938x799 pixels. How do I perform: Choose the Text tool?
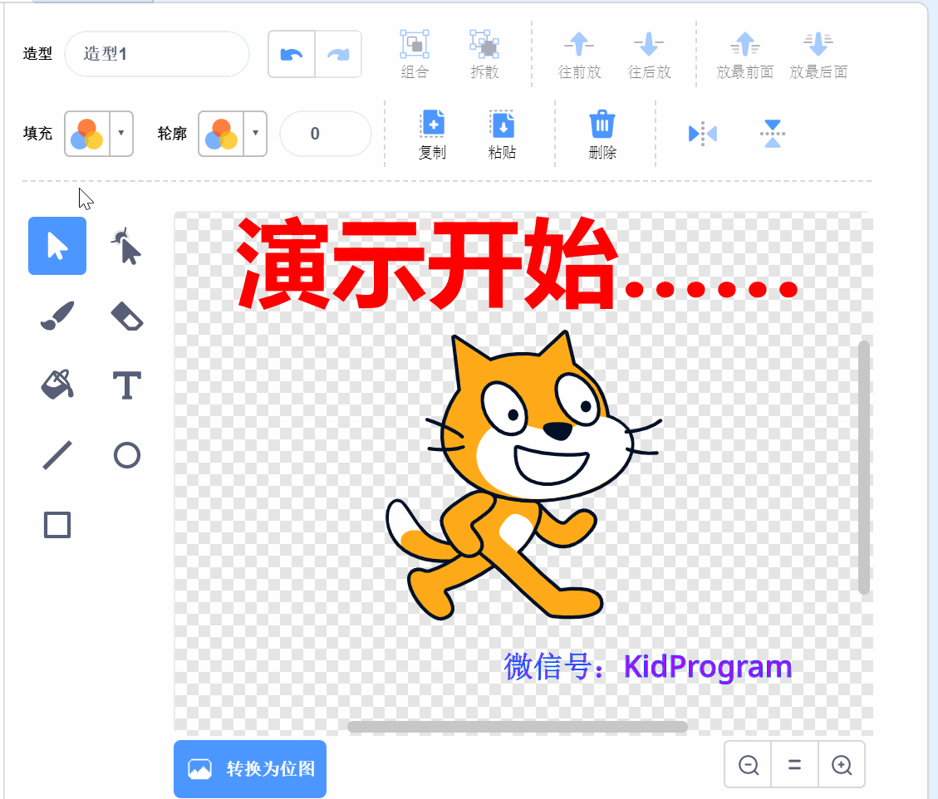click(x=127, y=385)
